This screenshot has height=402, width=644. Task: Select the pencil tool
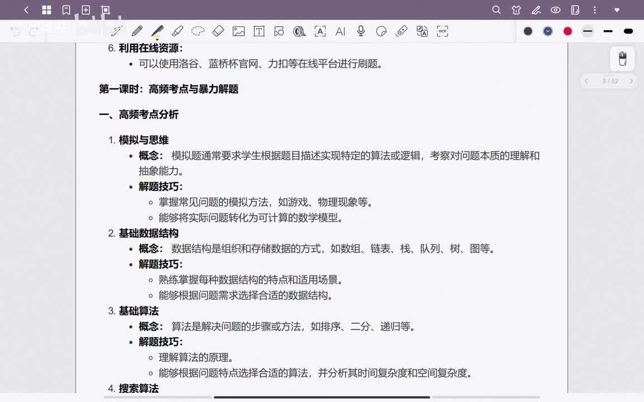pos(137,31)
